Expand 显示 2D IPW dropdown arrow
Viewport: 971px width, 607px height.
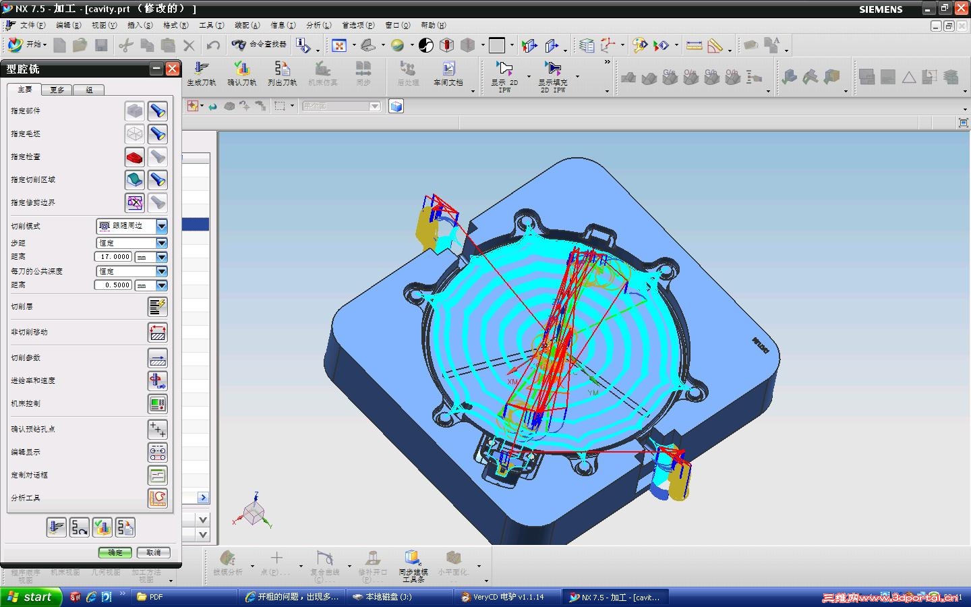(529, 76)
